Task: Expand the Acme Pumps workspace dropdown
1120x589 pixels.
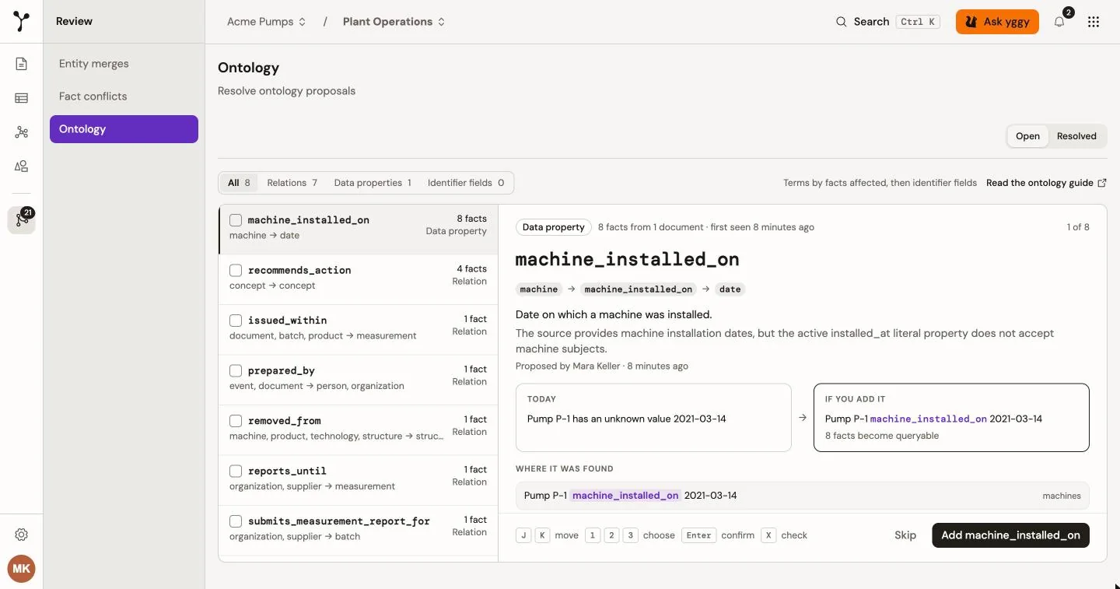Action: coord(266,22)
